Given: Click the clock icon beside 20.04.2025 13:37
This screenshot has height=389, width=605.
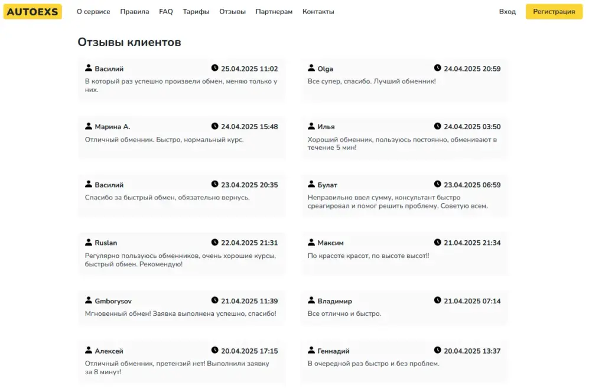Looking at the screenshot, I should click(x=438, y=350).
